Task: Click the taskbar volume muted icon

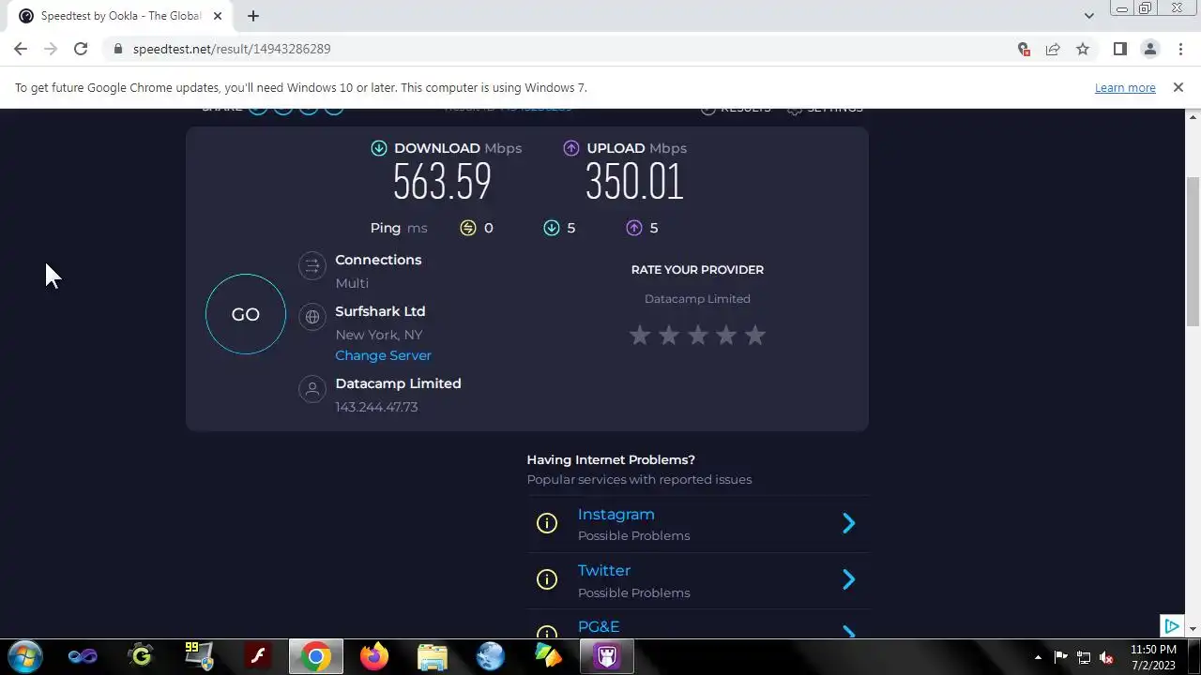Action: pos(1107,657)
